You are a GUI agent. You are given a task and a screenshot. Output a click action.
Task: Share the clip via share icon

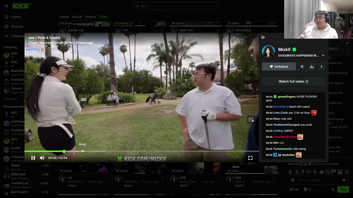coord(302,67)
